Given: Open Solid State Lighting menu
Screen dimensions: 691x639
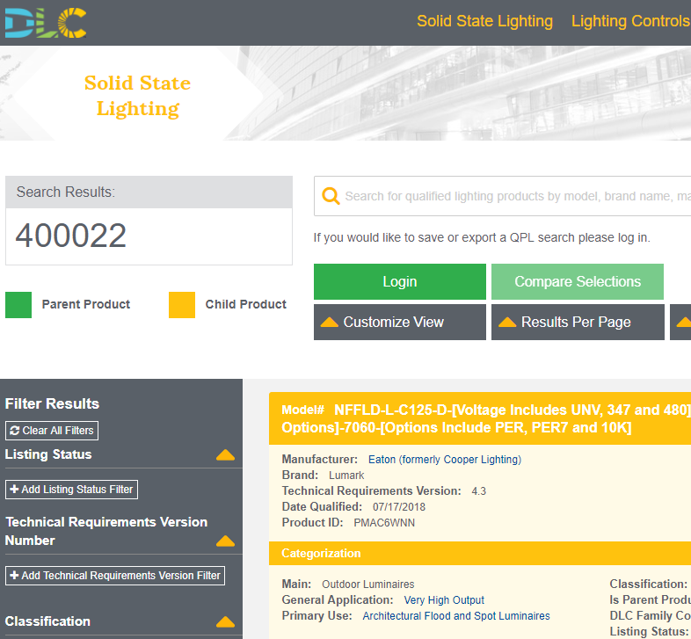Looking at the screenshot, I should pos(484,21).
